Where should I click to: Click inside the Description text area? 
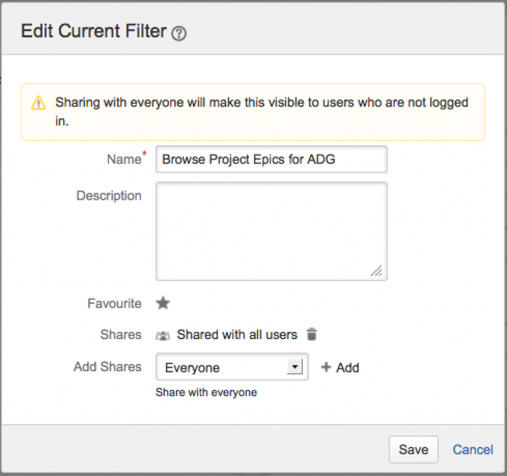[x=271, y=231]
